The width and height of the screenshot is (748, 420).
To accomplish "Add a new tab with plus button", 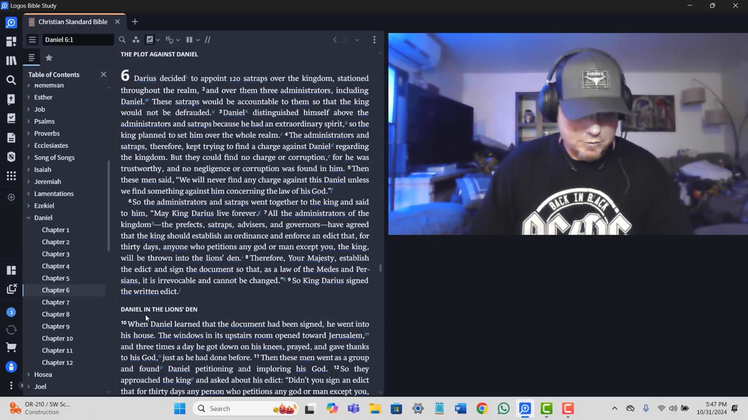I will coord(135,22).
